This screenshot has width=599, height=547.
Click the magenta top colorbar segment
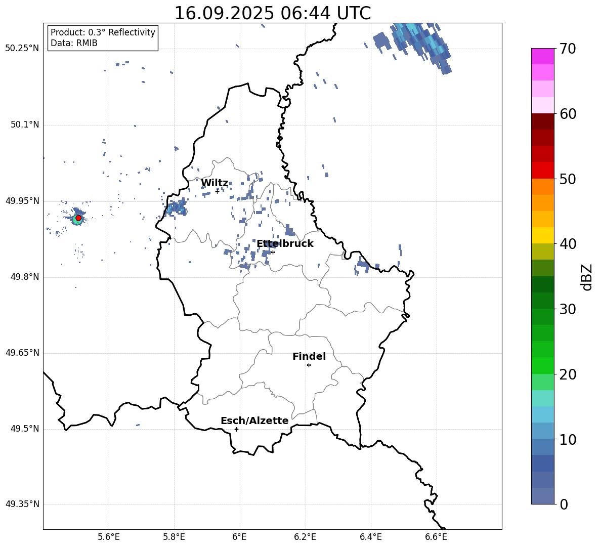tap(543, 57)
